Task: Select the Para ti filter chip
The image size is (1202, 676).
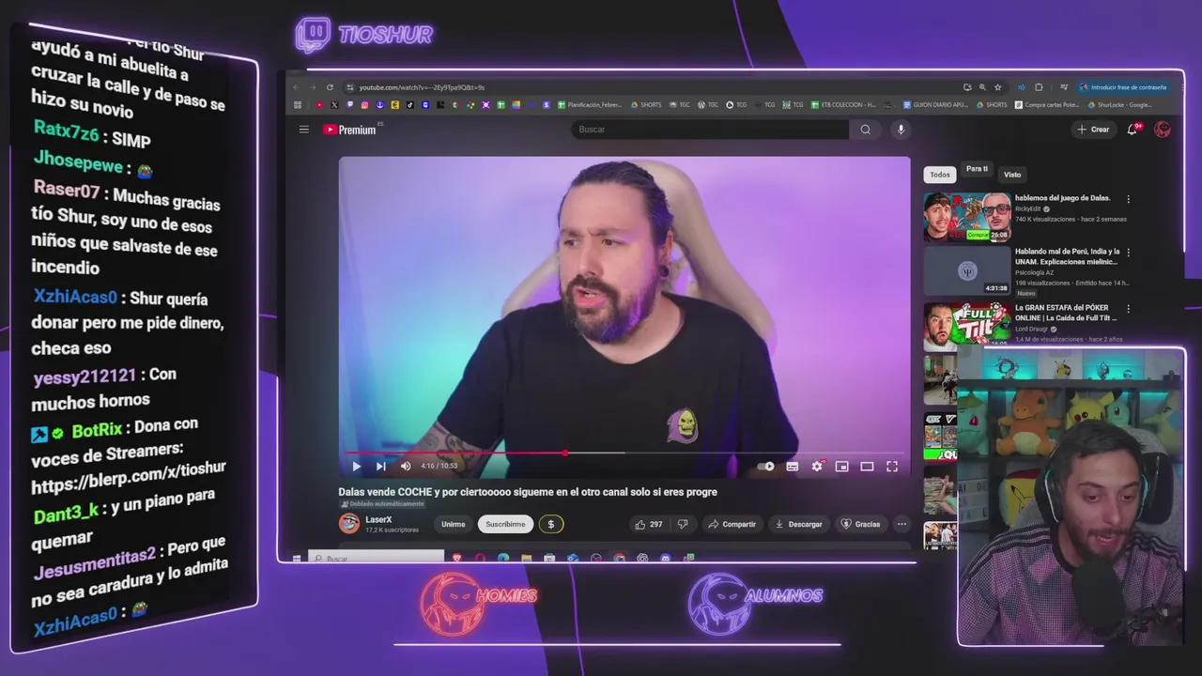Action: pyautogui.click(x=977, y=170)
